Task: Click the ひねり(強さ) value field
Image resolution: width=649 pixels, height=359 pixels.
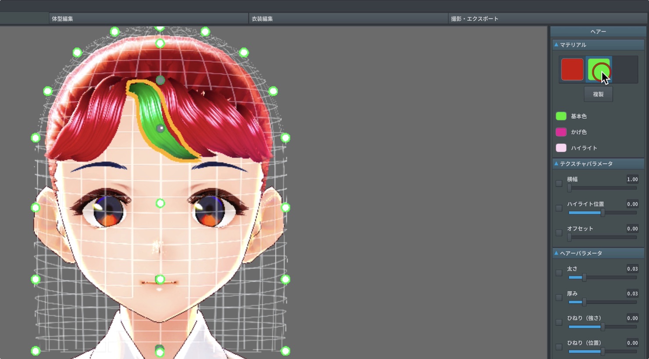Action: (x=632, y=318)
